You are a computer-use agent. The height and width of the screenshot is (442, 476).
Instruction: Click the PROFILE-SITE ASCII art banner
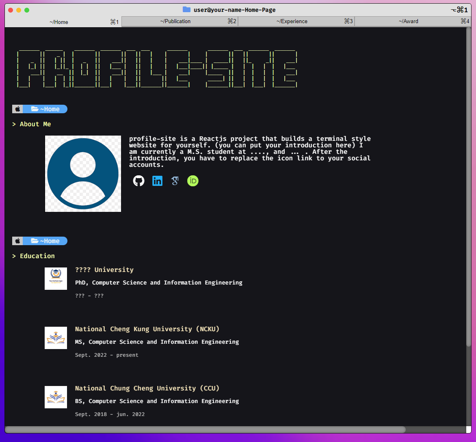pyautogui.click(x=157, y=69)
